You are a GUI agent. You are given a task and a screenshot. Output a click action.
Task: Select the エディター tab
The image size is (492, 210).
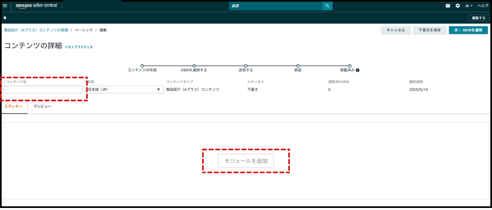click(14, 106)
